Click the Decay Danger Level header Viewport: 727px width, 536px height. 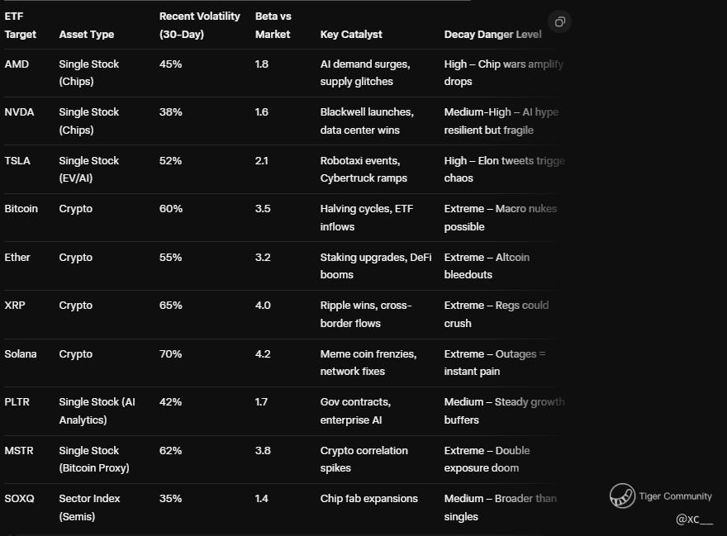point(492,35)
